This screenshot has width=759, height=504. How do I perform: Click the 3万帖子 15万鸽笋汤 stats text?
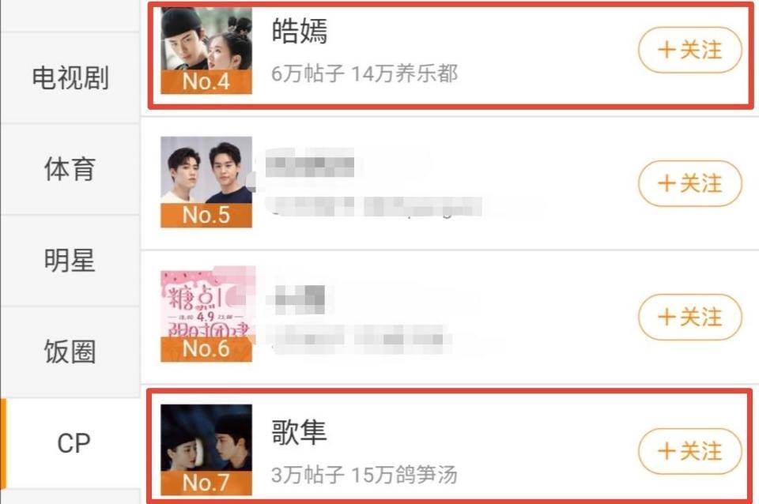364,475
